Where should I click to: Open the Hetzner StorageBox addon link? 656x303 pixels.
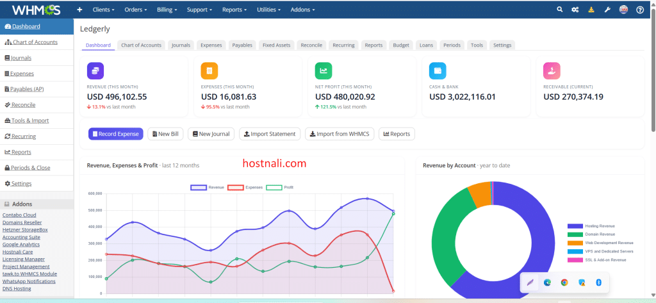point(25,230)
